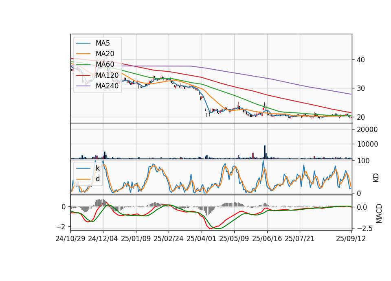391x281 pixels.
Task: Click the 24/10/29 date axis label
Action: (x=70, y=239)
